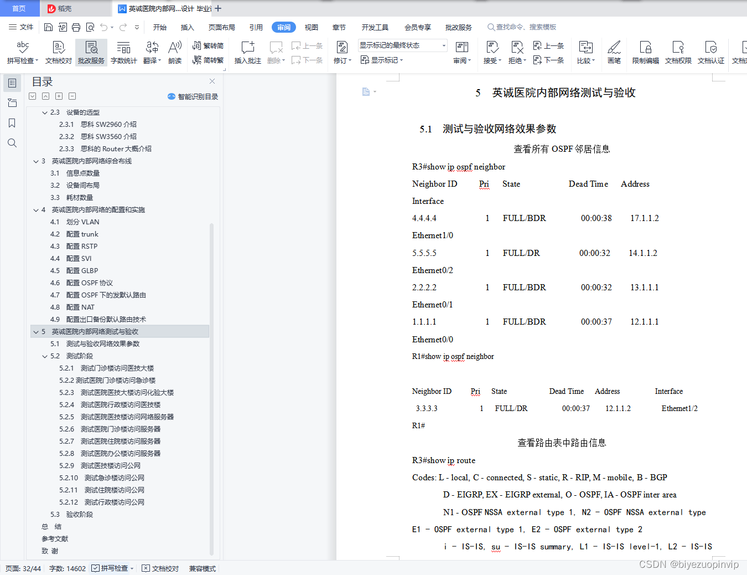The image size is (747, 575).
Task: Open the 章节 menu tab
Action: (x=339, y=27)
